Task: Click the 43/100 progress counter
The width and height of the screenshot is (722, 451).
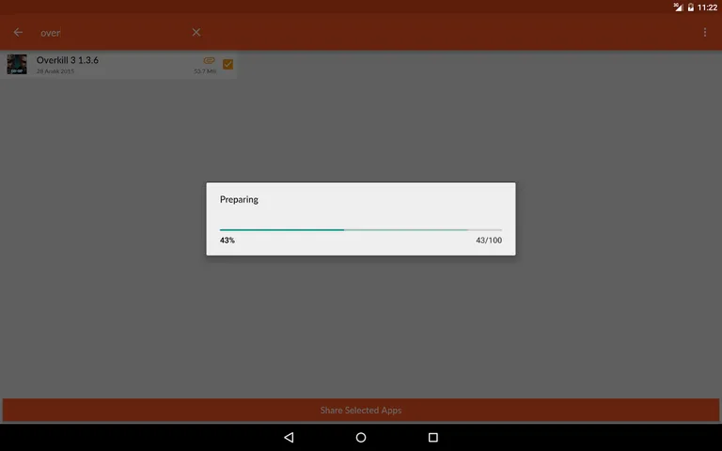Action: point(489,241)
